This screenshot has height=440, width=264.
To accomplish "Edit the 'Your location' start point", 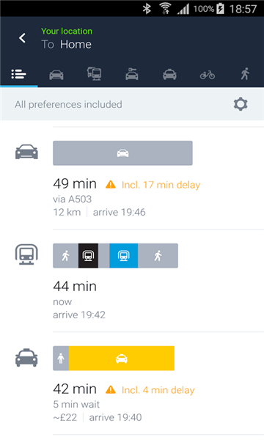I will (x=67, y=31).
